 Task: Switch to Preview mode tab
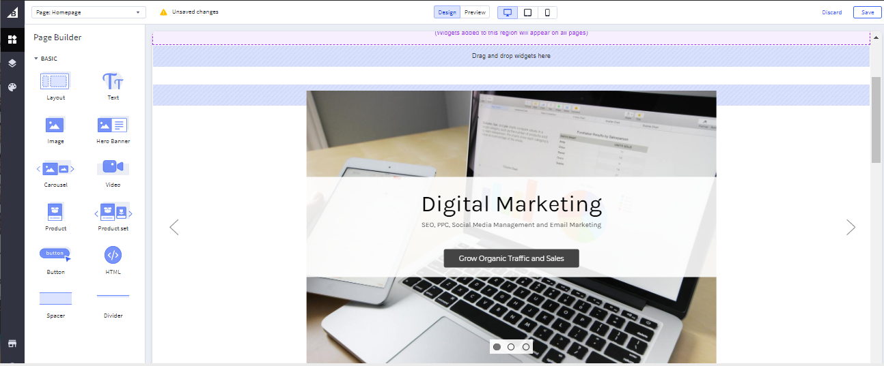(475, 12)
